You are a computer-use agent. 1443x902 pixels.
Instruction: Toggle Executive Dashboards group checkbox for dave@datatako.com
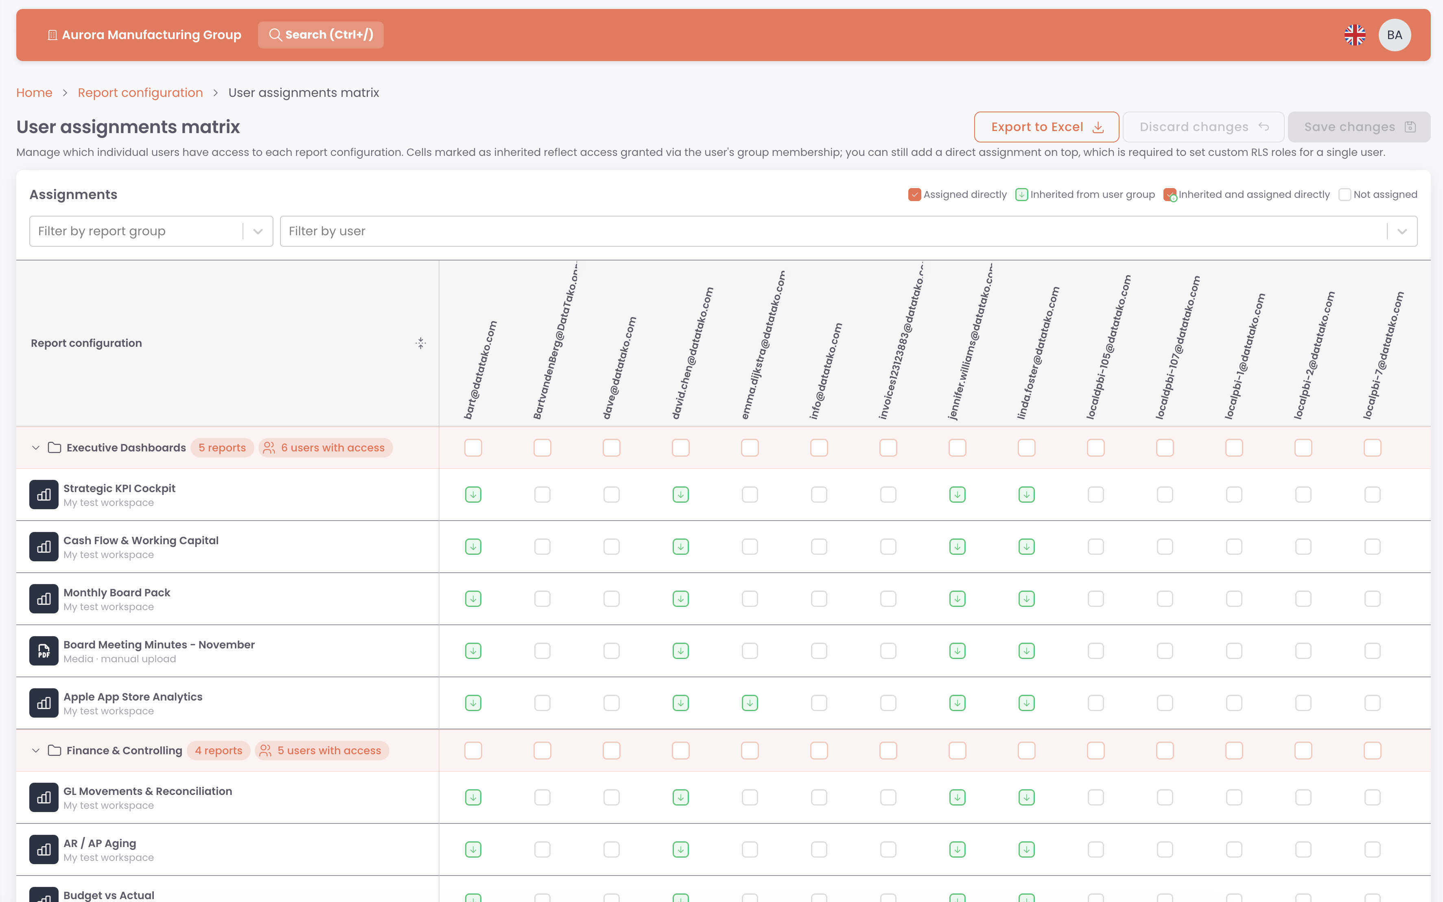click(x=611, y=447)
